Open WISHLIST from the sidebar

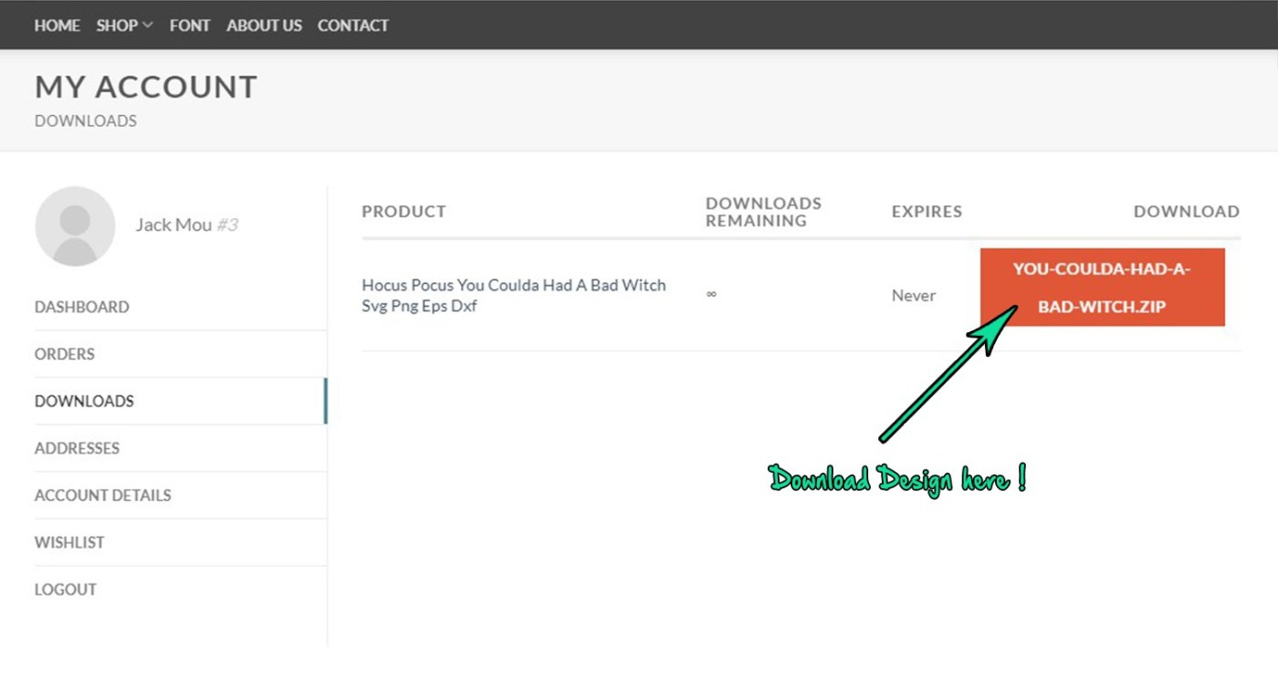pos(69,542)
